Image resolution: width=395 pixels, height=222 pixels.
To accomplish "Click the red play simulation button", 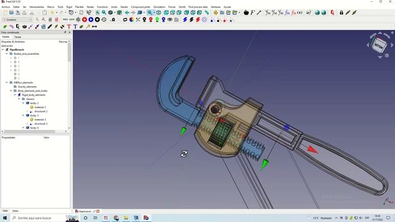I will [x=85, y=20].
